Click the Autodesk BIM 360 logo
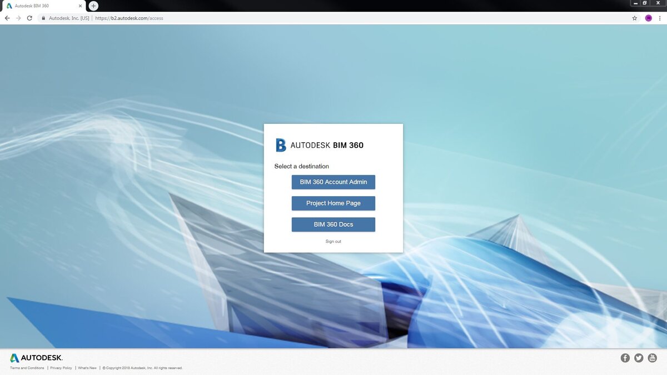The width and height of the screenshot is (667, 375). pos(320,146)
